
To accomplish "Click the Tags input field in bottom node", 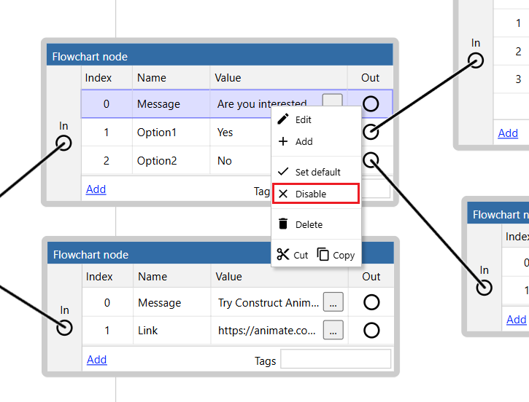I will pos(336,360).
